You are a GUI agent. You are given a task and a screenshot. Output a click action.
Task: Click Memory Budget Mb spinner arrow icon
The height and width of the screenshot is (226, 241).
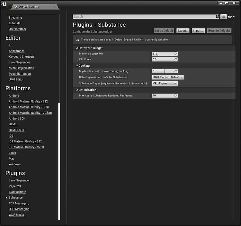click(175, 54)
